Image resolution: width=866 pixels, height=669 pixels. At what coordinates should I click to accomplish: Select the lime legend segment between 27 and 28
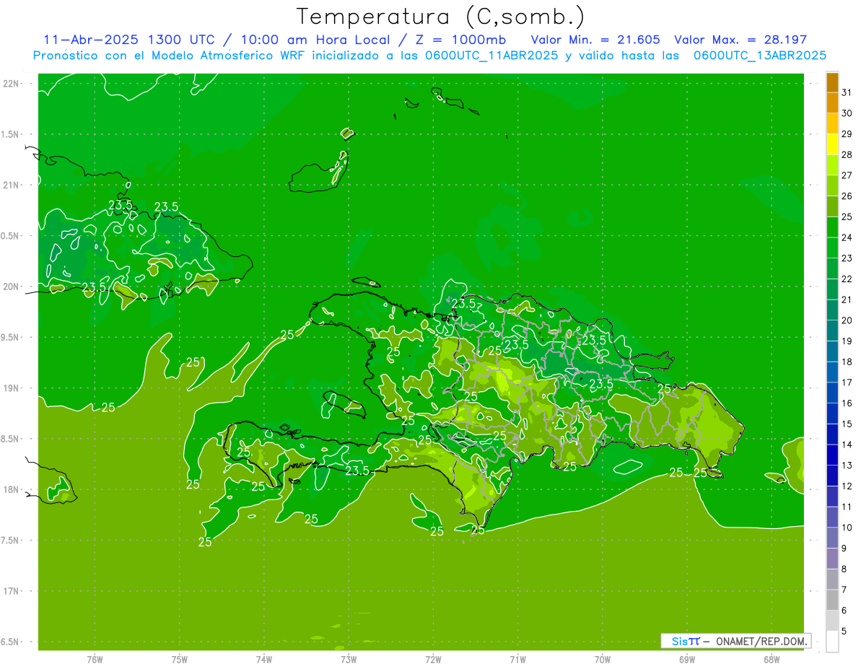tap(832, 165)
